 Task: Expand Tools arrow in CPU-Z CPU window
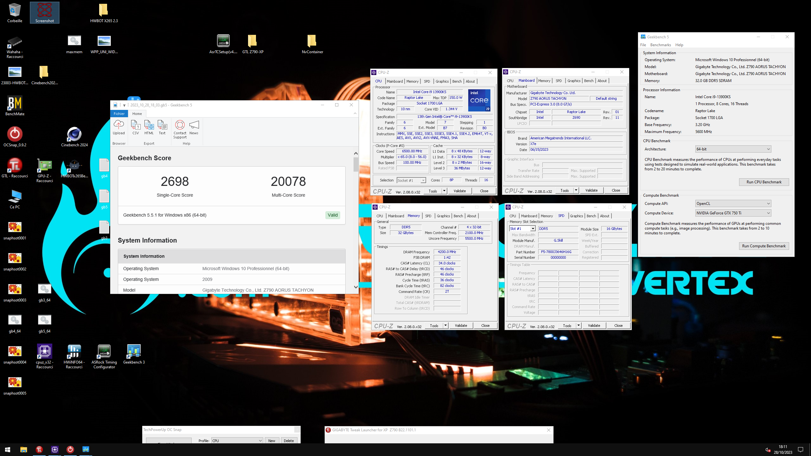coord(444,191)
